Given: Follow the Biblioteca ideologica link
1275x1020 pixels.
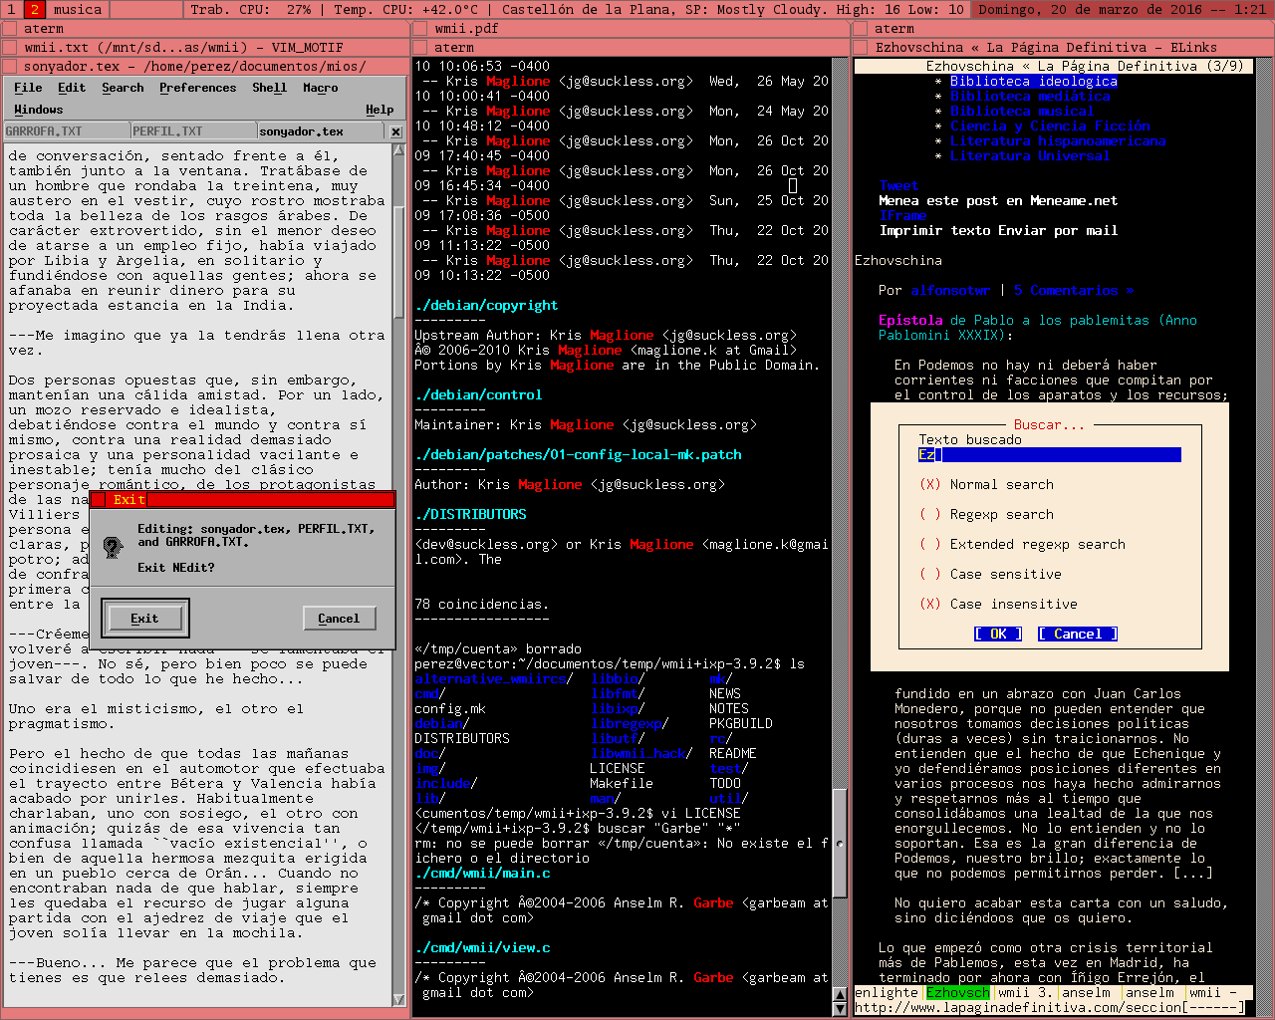Looking at the screenshot, I should click(1033, 81).
